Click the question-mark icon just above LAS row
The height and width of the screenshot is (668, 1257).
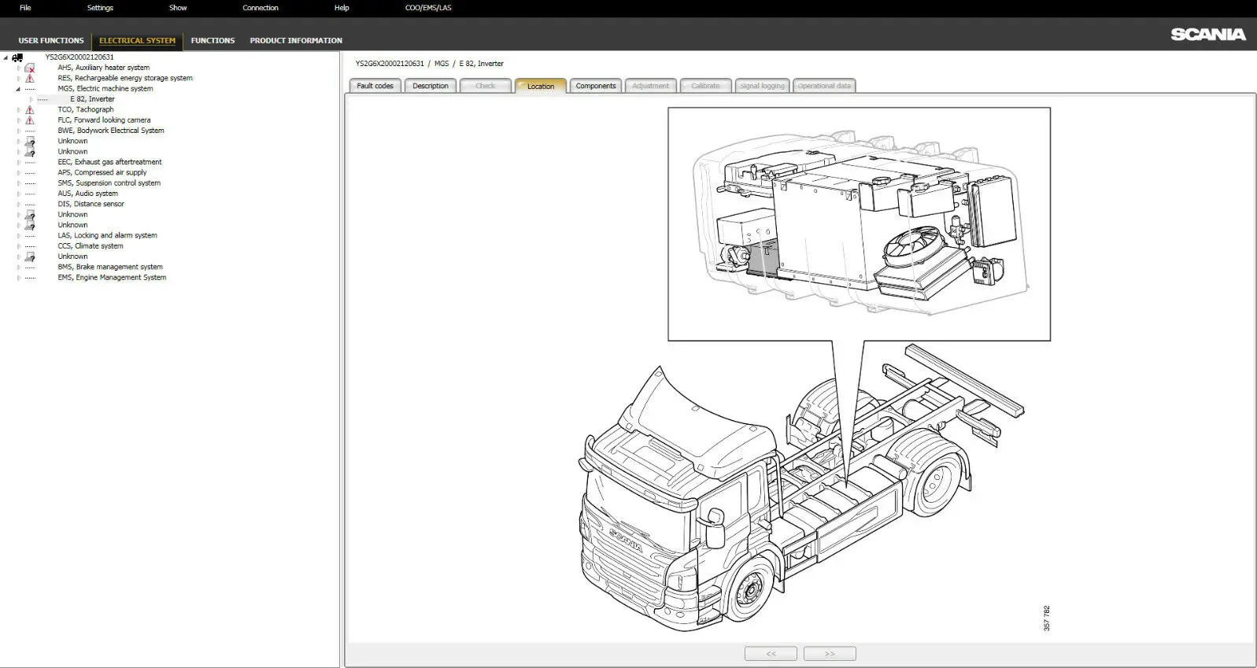[30, 225]
